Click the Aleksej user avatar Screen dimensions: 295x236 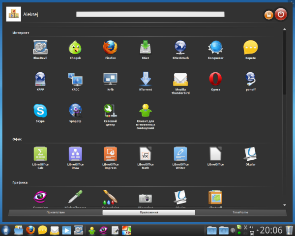pyautogui.click(x=14, y=14)
